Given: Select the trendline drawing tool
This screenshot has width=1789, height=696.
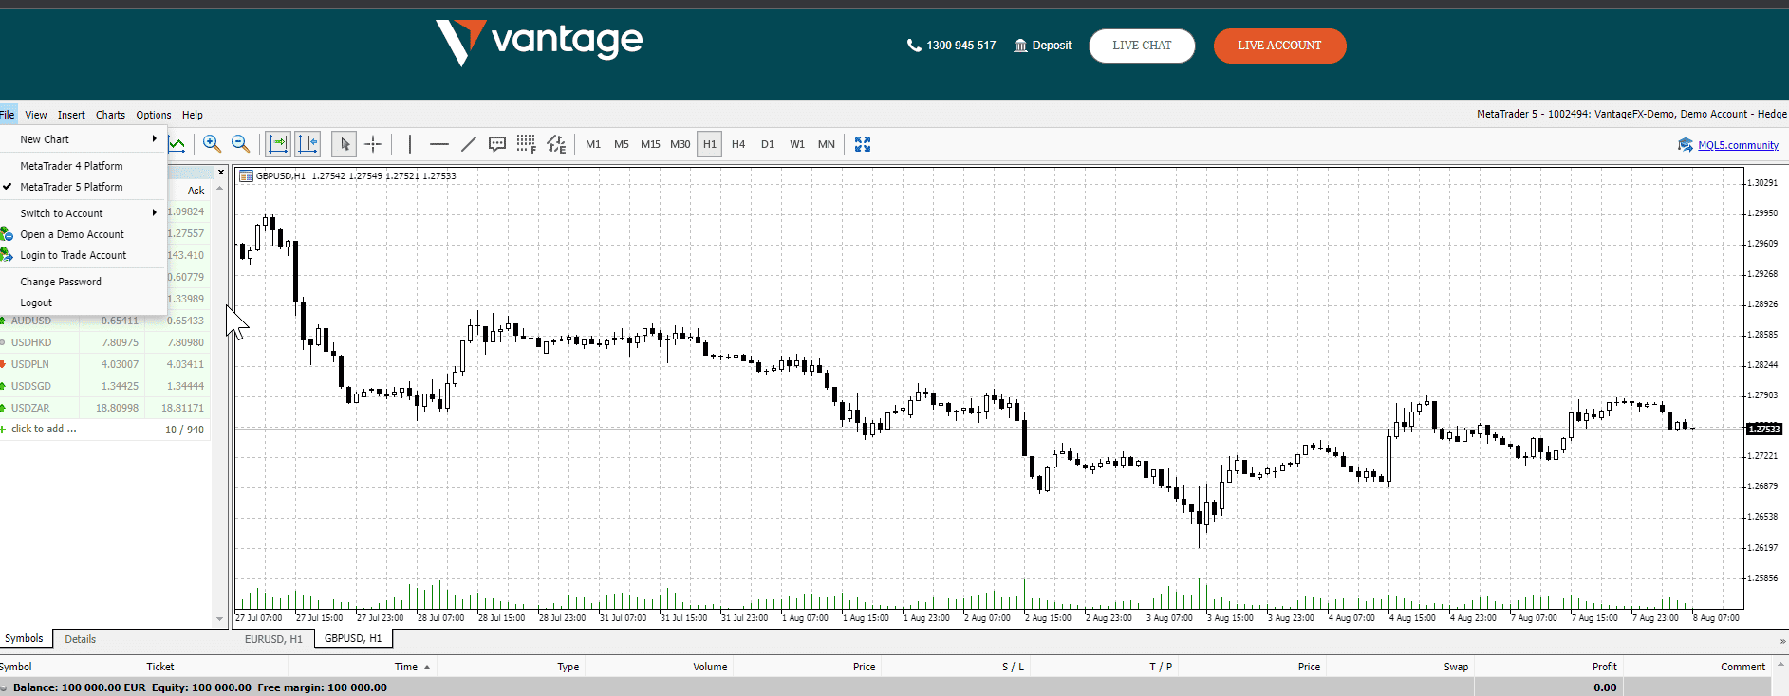Looking at the screenshot, I should pos(468,144).
